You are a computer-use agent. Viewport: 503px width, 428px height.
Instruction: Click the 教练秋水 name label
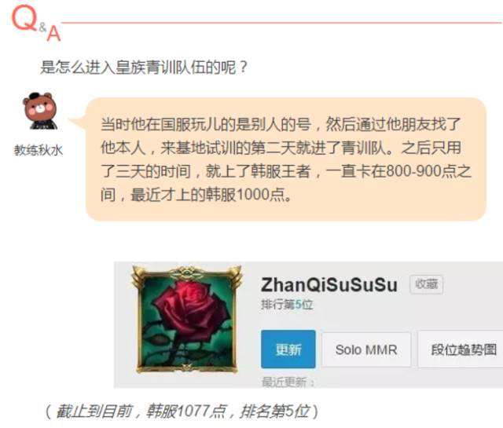pyautogui.click(x=39, y=150)
